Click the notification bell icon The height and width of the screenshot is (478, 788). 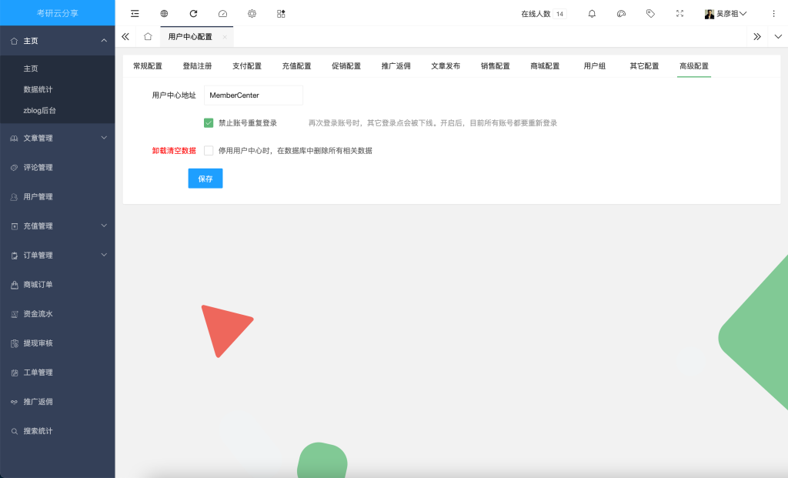[592, 13]
